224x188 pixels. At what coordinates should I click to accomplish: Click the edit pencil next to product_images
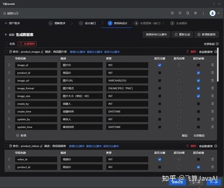coord(42,52)
